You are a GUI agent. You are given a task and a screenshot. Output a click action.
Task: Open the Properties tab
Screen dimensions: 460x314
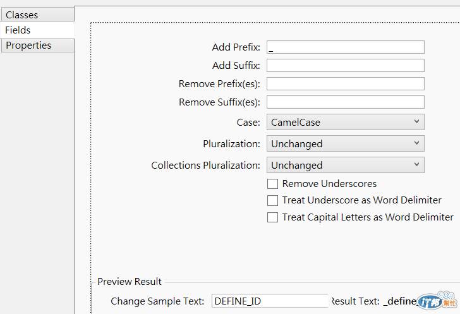tap(37, 45)
